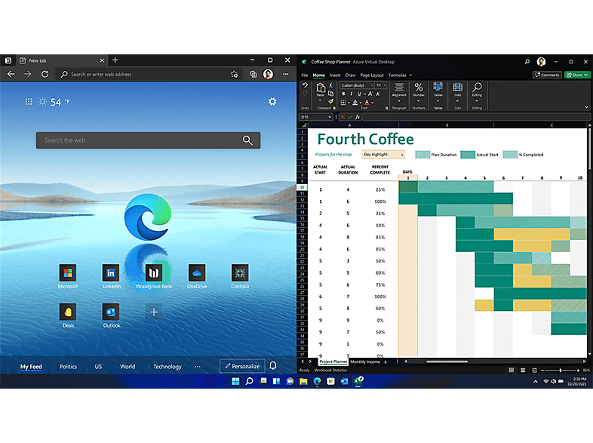Image resolution: width=593 pixels, height=443 pixels.
Task: Click the Undo icon in Excel ribbon
Action: (305, 85)
